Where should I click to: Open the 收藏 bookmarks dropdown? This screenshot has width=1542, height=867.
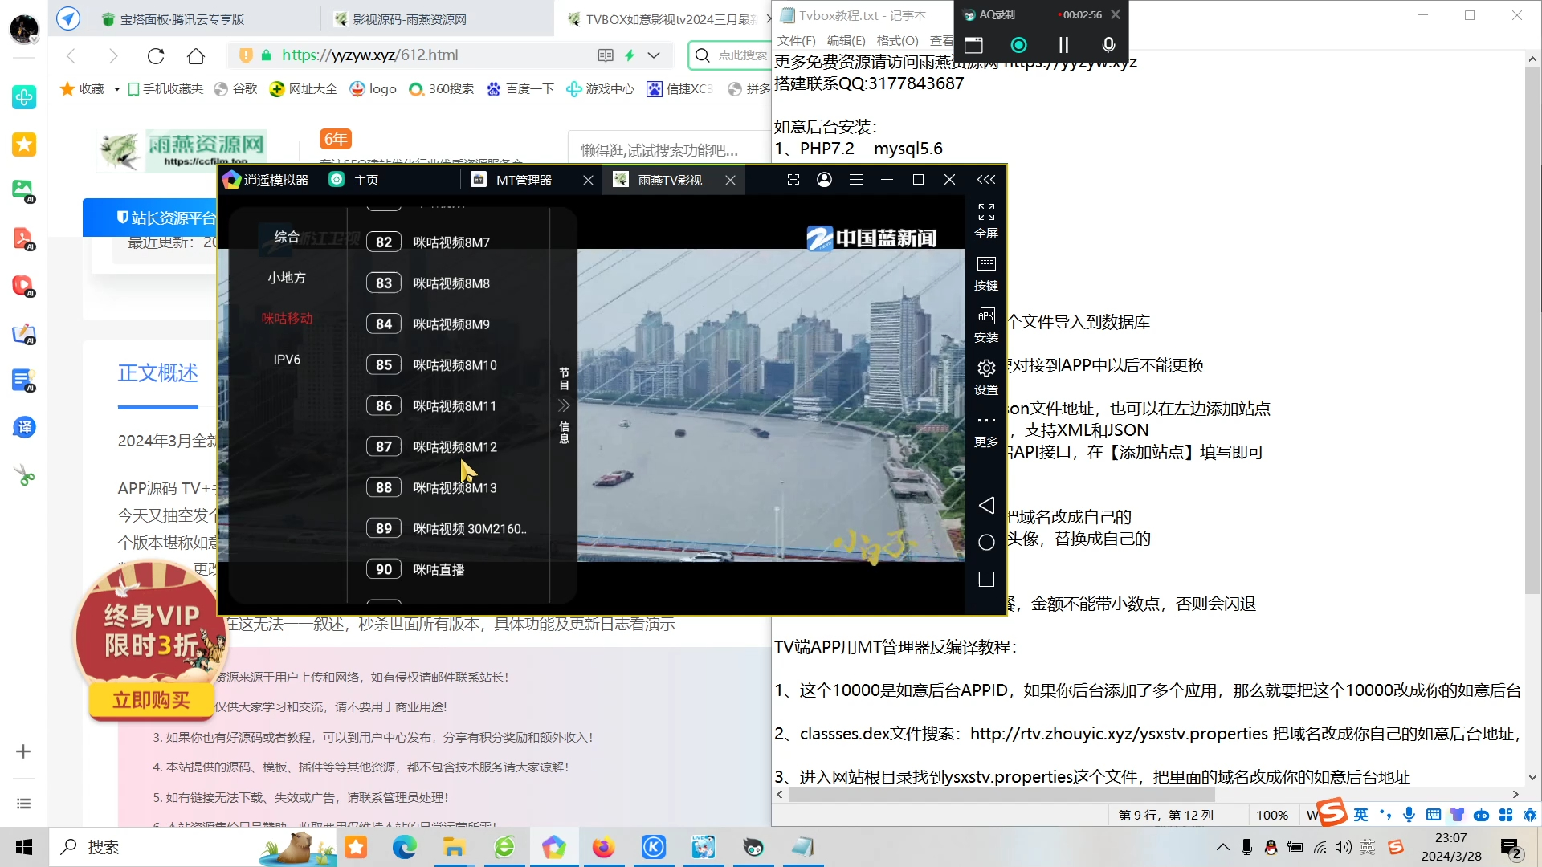[x=116, y=89]
